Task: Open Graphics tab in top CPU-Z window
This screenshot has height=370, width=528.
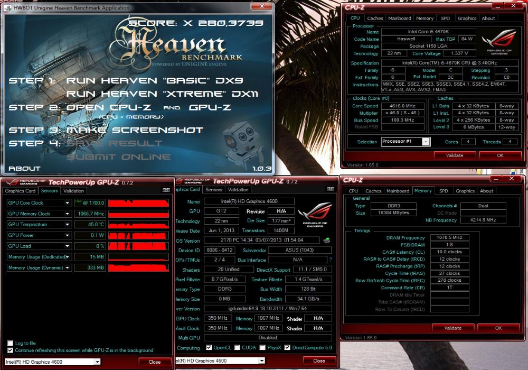Action: click(x=467, y=18)
